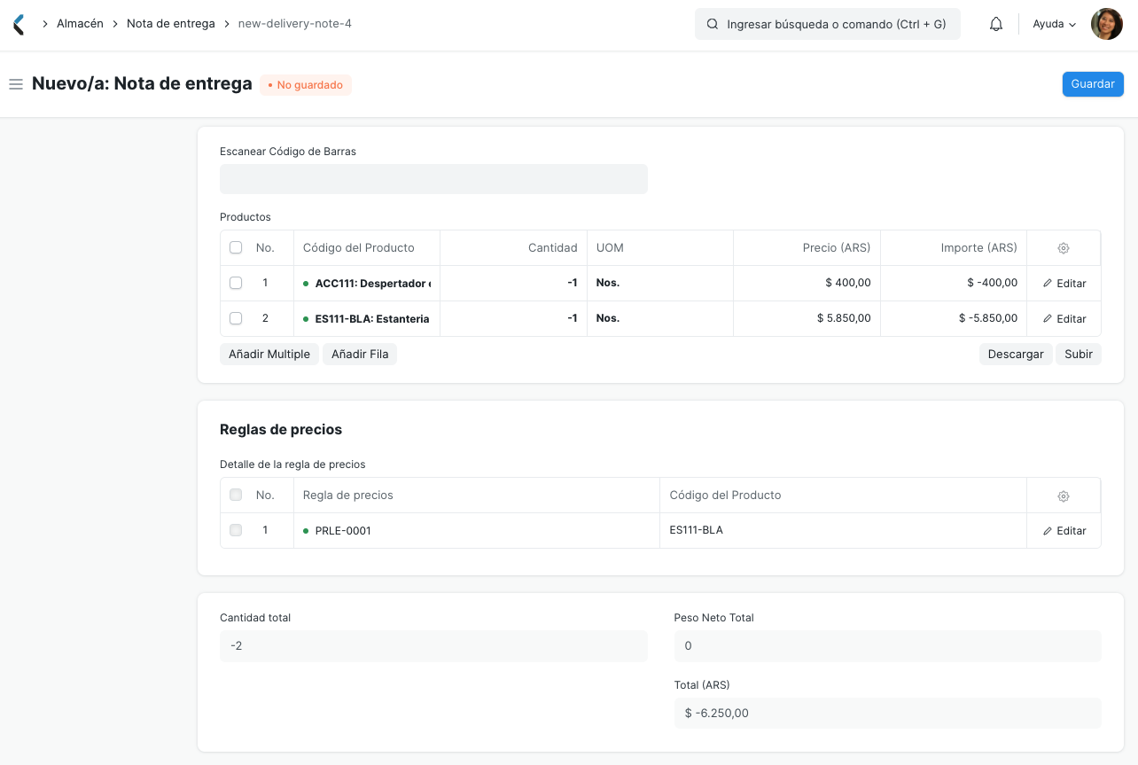Check the PRLE-0001 row checkbox
The width and height of the screenshot is (1138, 765).
pyautogui.click(x=236, y=530)
